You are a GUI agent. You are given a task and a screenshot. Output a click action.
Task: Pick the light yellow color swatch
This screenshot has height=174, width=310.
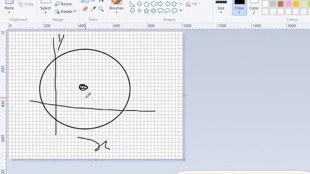tap(304, 4)
